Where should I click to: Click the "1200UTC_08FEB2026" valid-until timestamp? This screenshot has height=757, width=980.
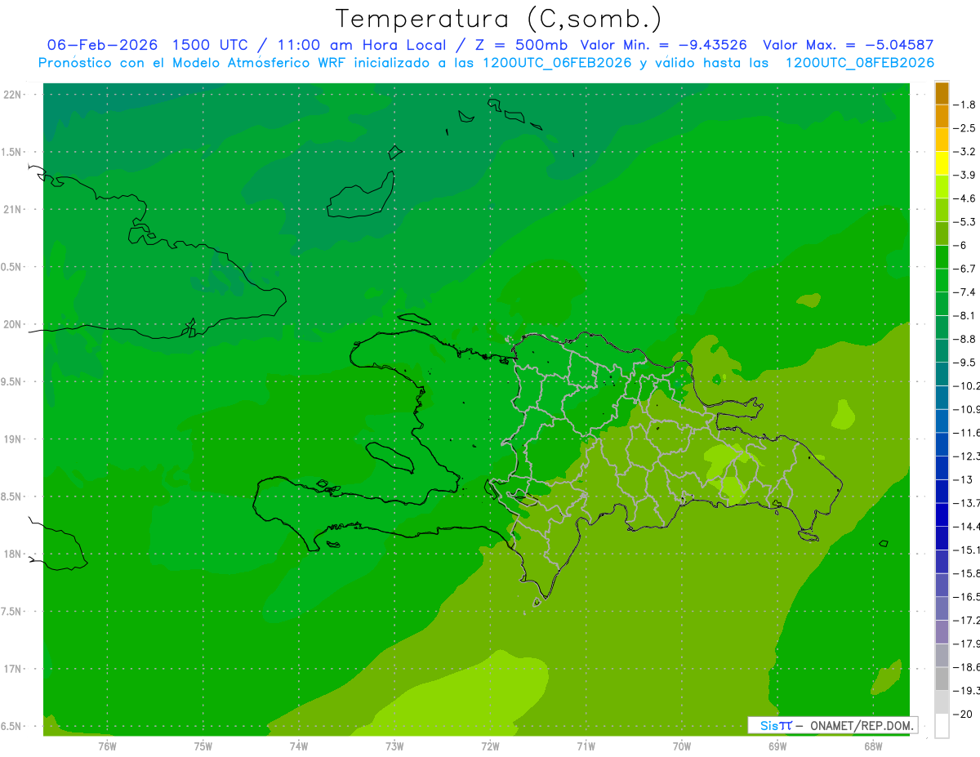point(859,63)
